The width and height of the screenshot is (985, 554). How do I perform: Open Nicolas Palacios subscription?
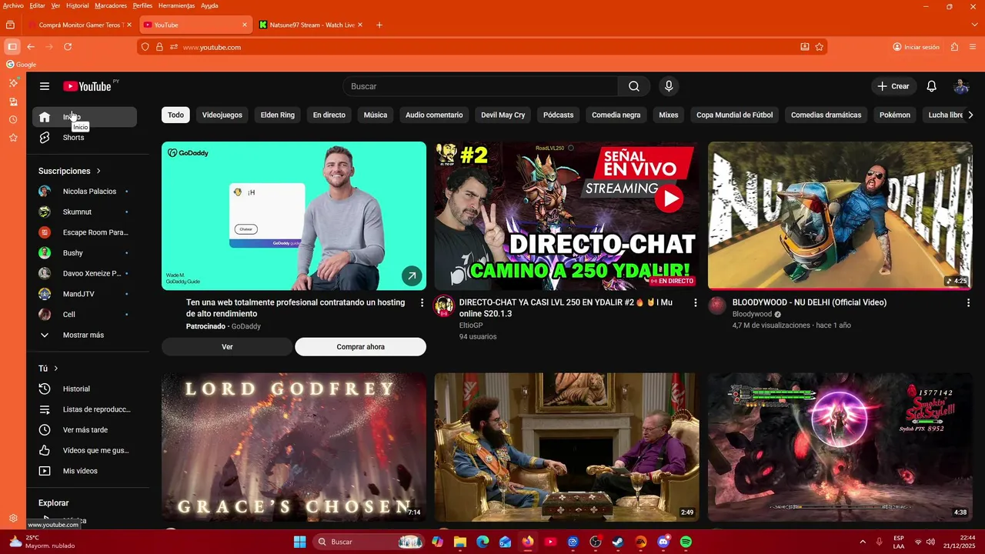click(85, 192)
